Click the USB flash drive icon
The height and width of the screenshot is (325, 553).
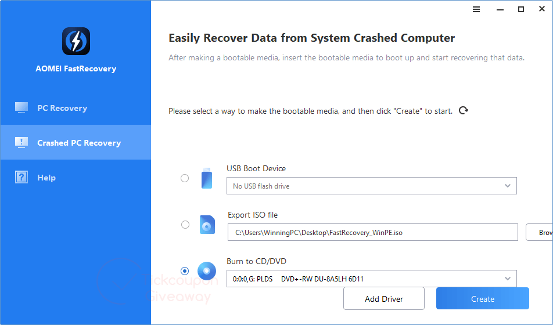(x=207, y=178)
